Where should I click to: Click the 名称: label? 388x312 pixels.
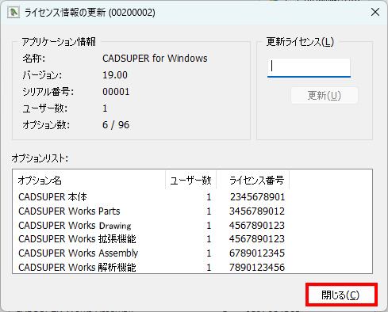click(x=34, y=59)
